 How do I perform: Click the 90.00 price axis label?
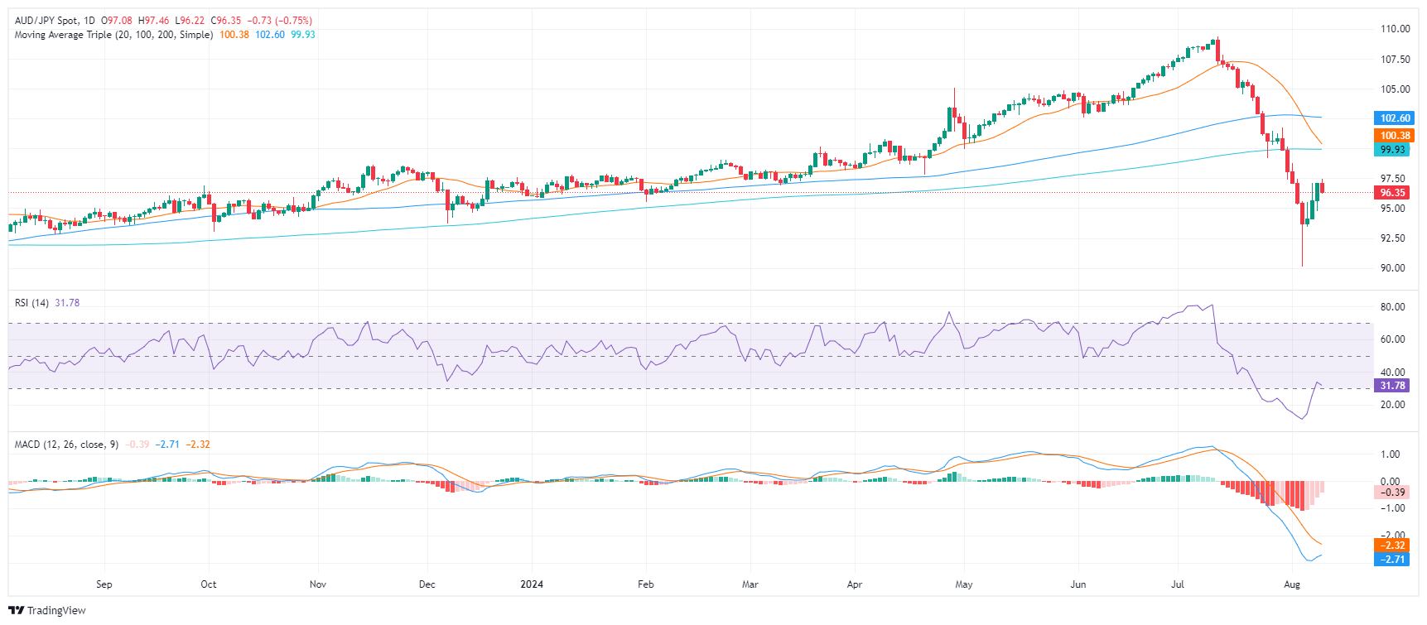coord(1392,268)
